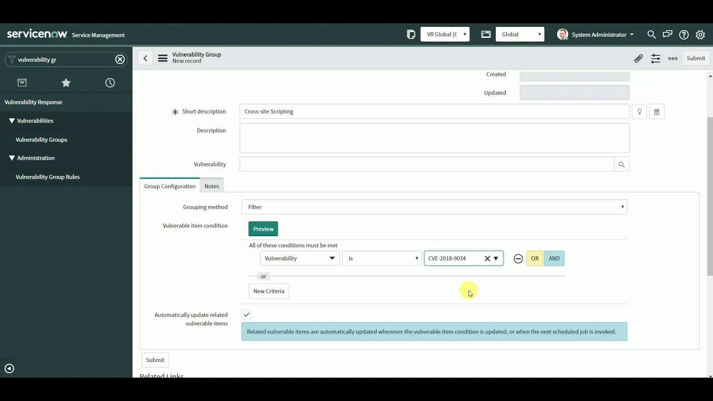Viewport: 713px width, 401px height.
Task: Open global search magnifier icon
Action: [651, 35]
